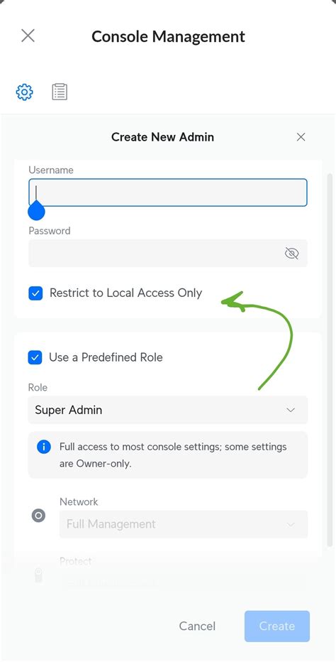Show password using the crossed eye icon
336x662 pixels.
point(292,254)
